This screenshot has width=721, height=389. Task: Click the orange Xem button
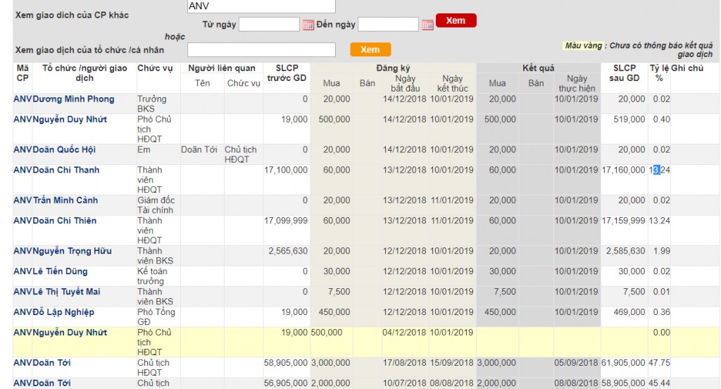pos(370,49)
